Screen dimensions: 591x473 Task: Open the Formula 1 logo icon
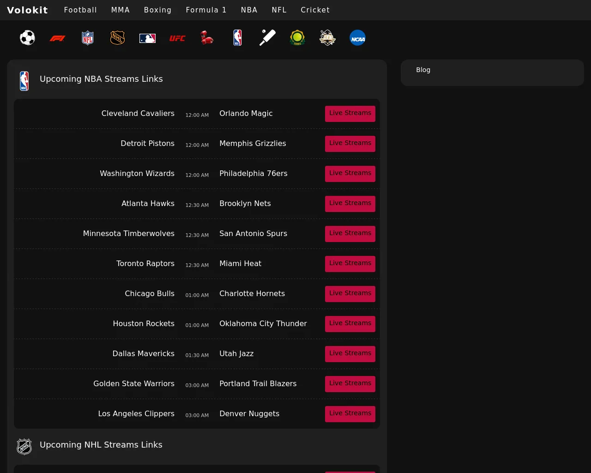[57, 38]
